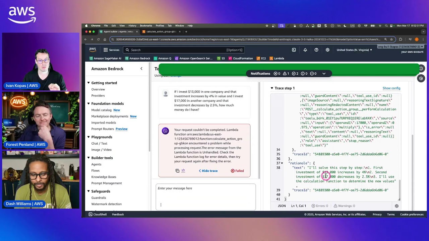This screenshot has width=429, height=241.
Task: Collapse the Safeguards section
Action: click(88, 191)
